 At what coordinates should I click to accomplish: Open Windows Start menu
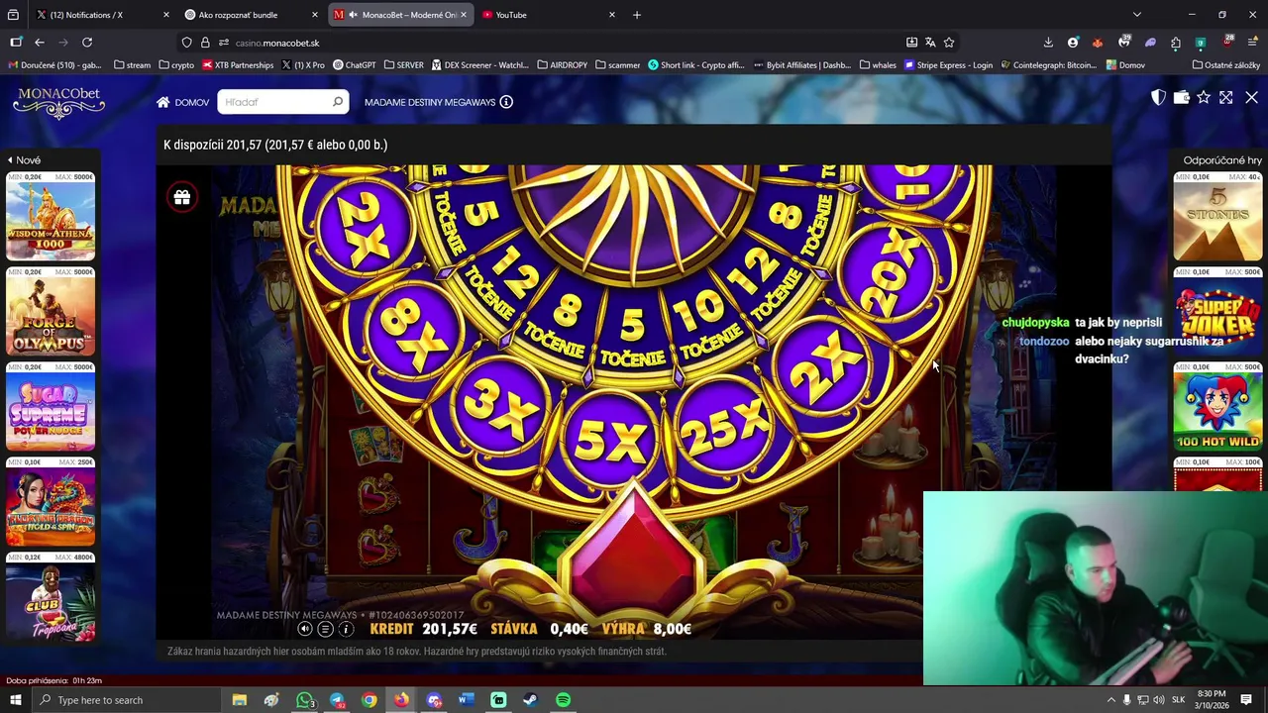pos(15,700)
